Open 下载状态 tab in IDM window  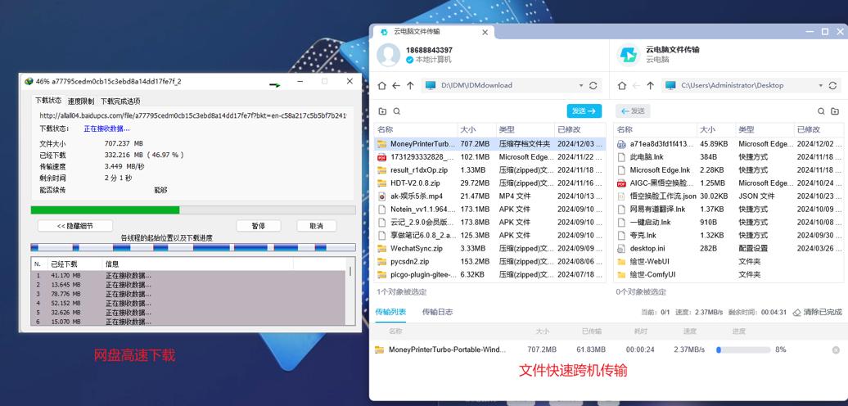(48, 101)
